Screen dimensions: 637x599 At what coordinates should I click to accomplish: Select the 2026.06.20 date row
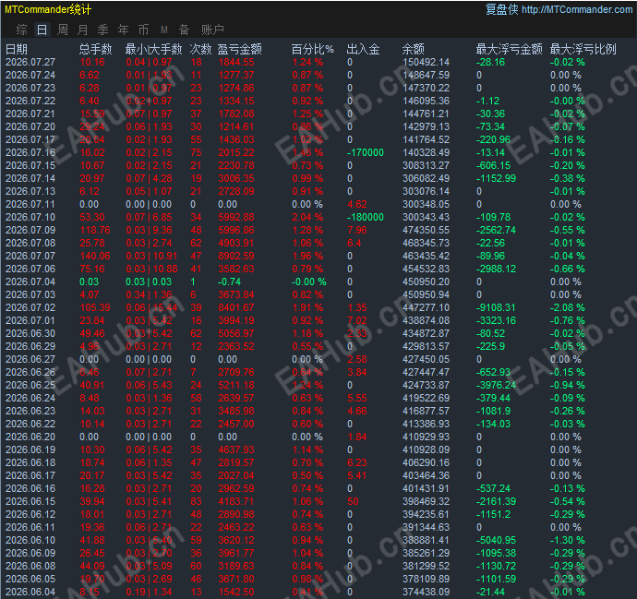[30, 437]
